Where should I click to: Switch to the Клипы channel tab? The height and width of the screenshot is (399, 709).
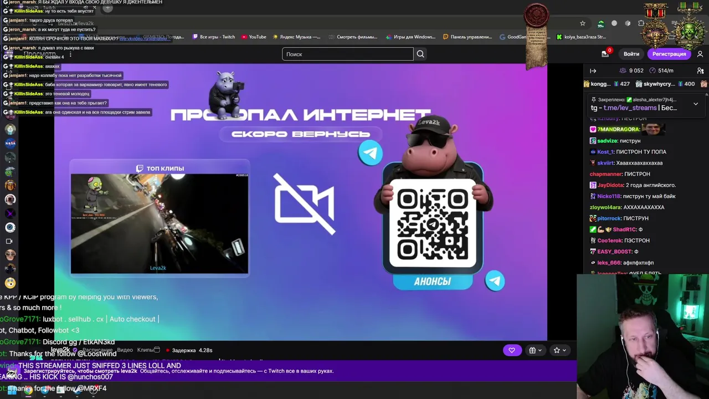tap(145, 350)
